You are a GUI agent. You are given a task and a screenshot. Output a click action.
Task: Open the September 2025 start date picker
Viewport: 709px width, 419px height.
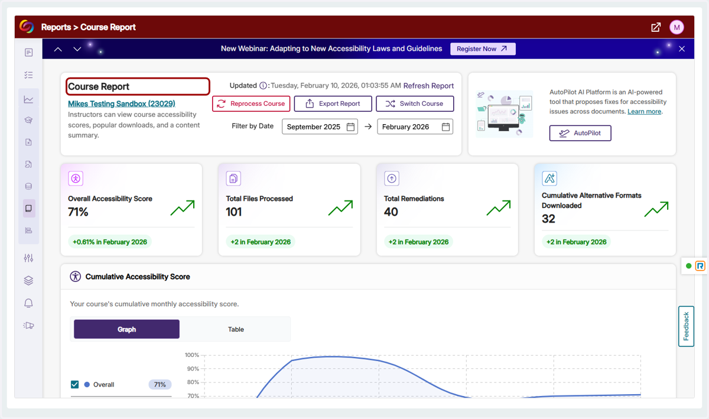tap(320, 126)
